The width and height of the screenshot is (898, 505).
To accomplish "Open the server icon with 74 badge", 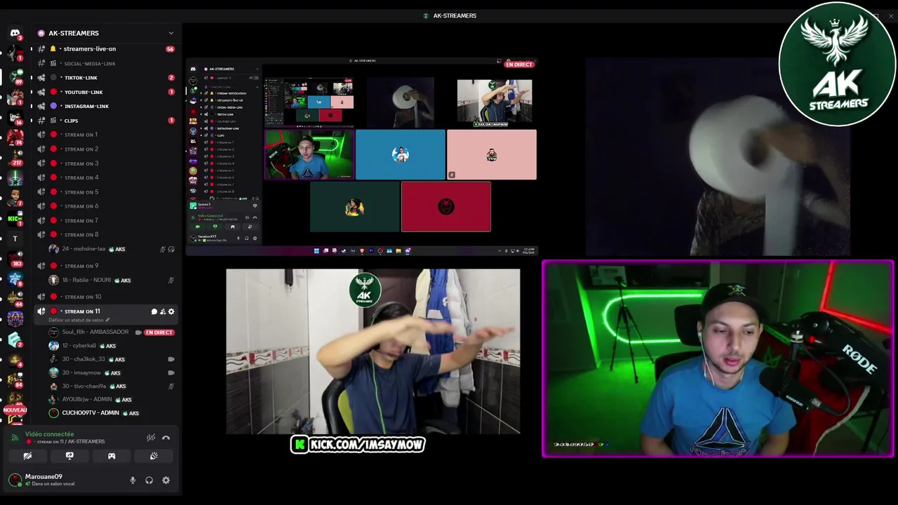I will (x=15, y=136).
